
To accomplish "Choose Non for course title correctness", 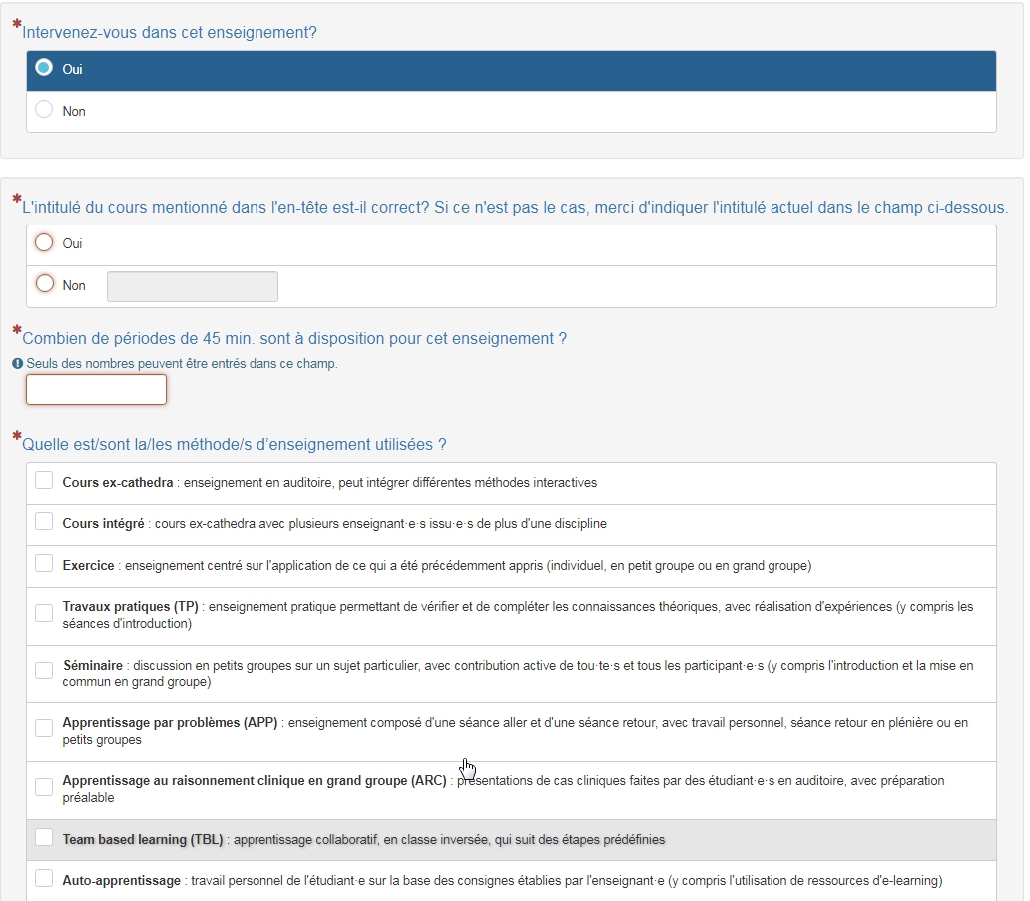I will (44, 284).
